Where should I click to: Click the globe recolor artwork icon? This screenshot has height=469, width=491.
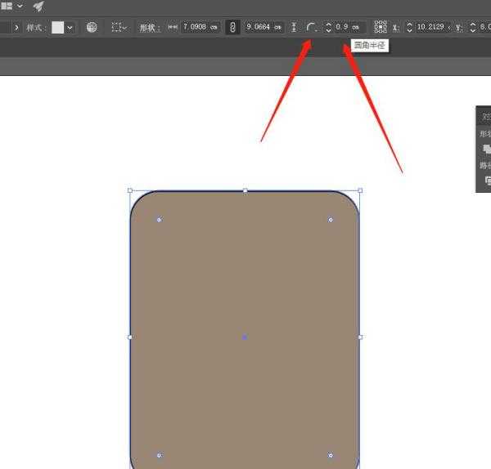92,27
